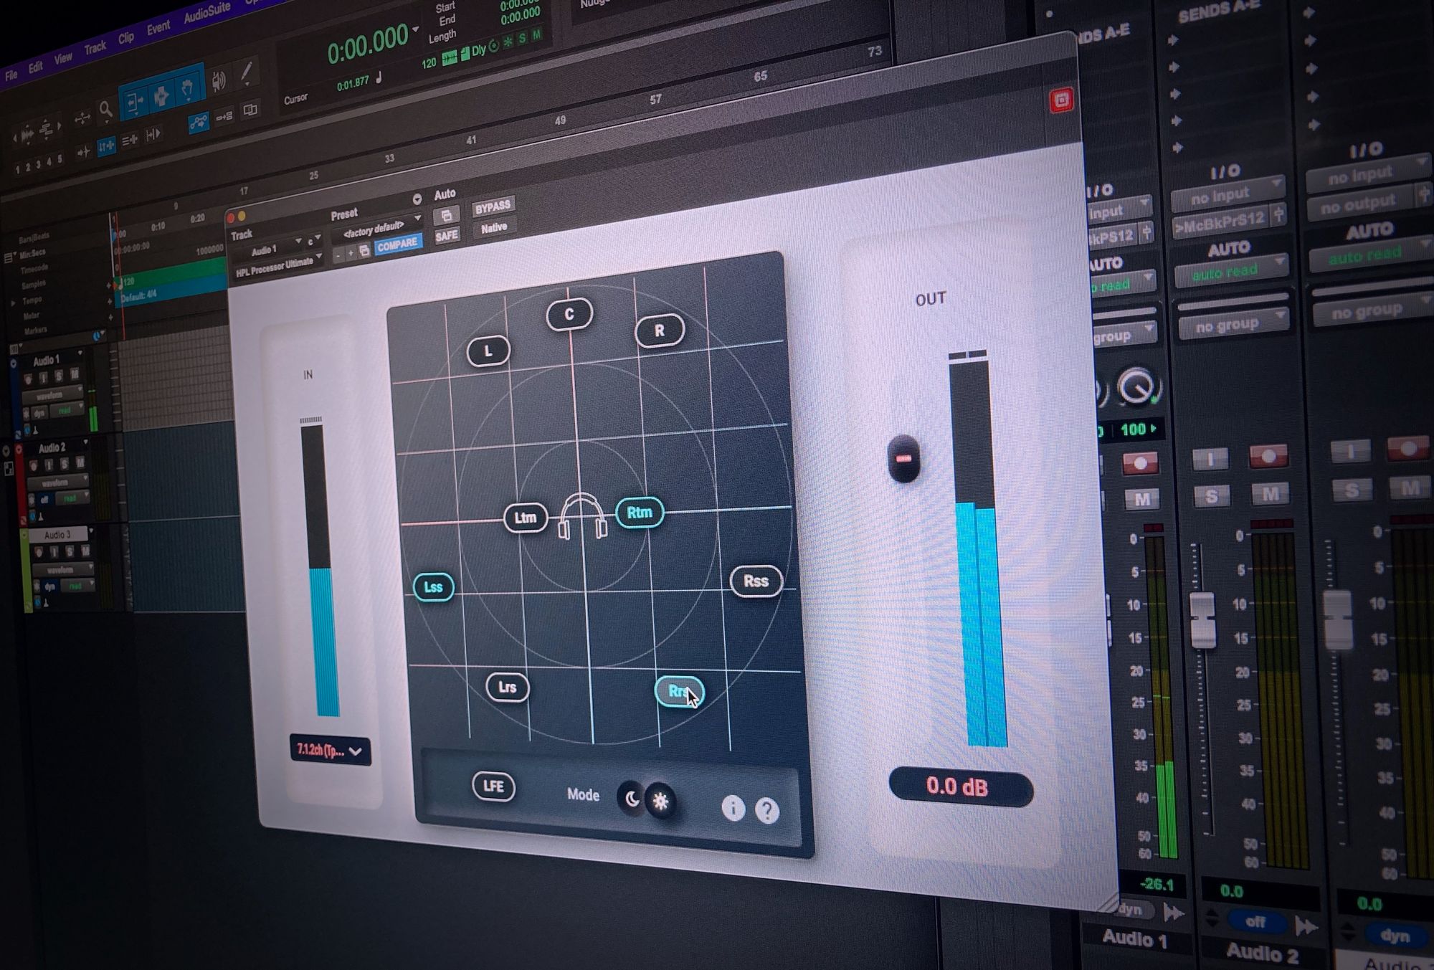
Task: Open the main counter format arrow
Action: [x=414, y=30]
